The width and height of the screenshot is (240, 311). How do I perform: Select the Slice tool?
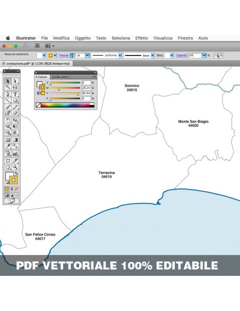(15, 160)
